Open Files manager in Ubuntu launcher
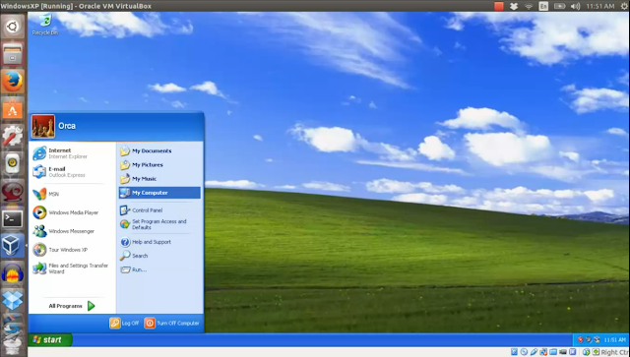 click(13, 54)
